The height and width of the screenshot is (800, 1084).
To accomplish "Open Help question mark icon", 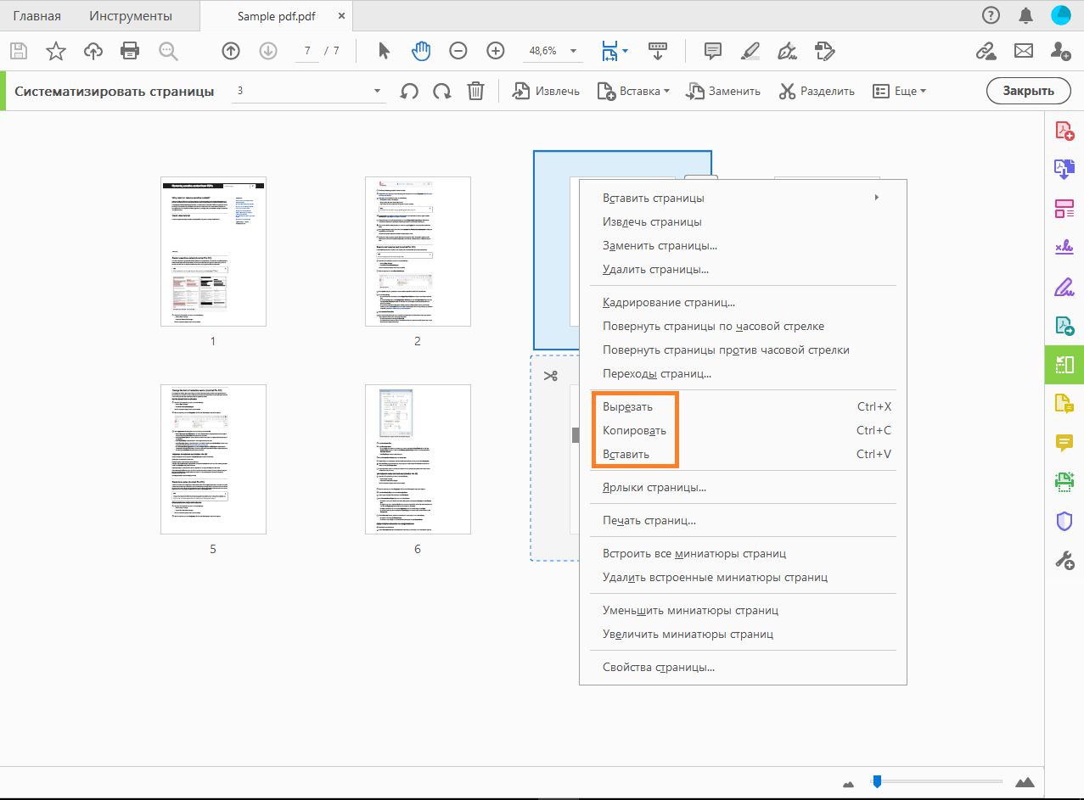I will pos(991,15).
